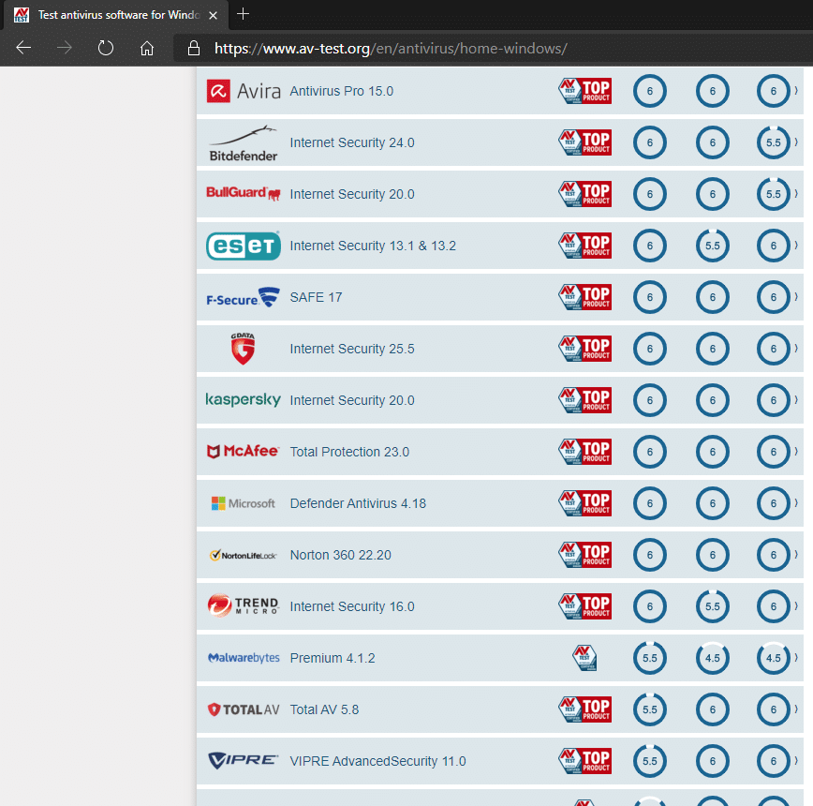The height and width of the screenshot is (806, 813).
Task: Open McAfee Total Protection 23.0 link
Action: click(349, 452)
